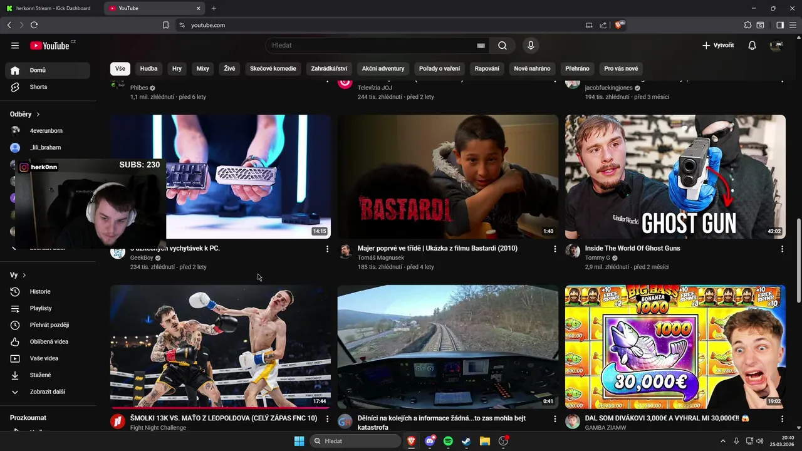
Task: Open Tomáš Magnusek channel link
Action: tap(381, 258)
